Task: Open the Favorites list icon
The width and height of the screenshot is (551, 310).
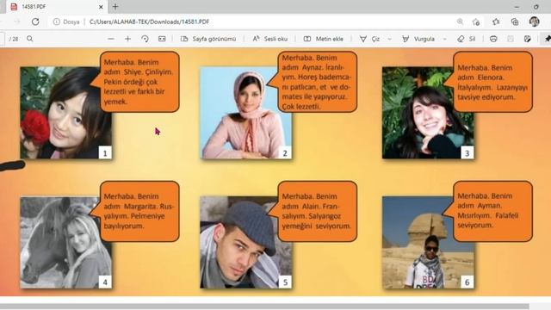Action: point(496,22)
